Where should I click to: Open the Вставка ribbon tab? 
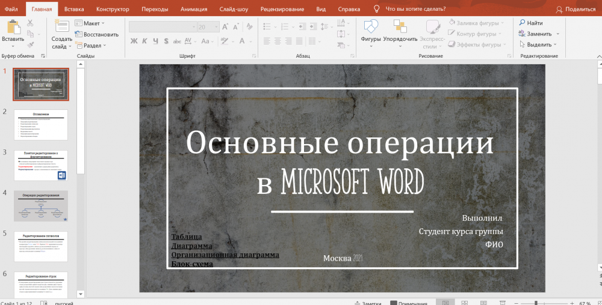click(x=74, y=9)
